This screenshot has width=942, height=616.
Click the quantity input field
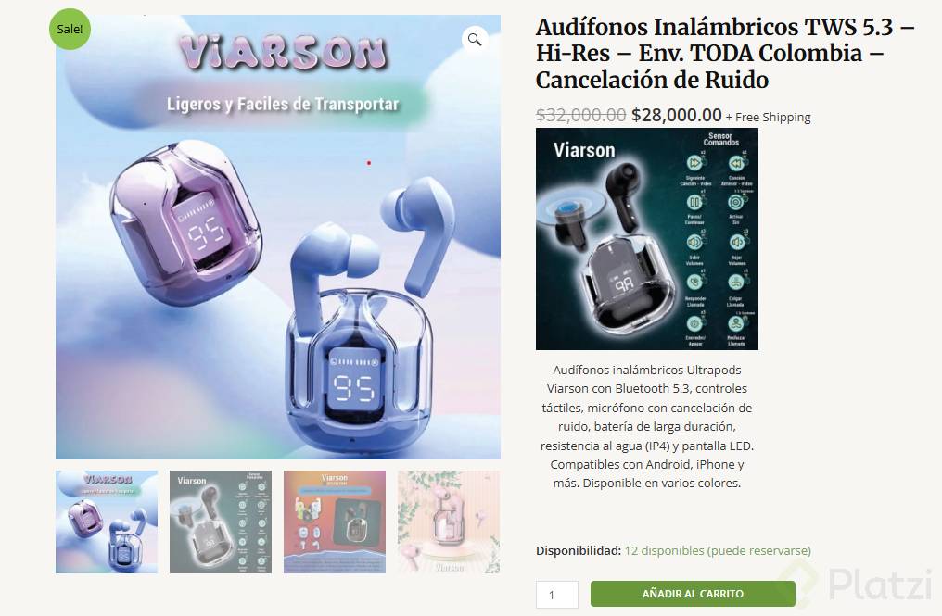tap(557, 595)
